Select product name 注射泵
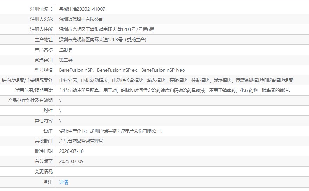The image size is (309, 191). 66,50
